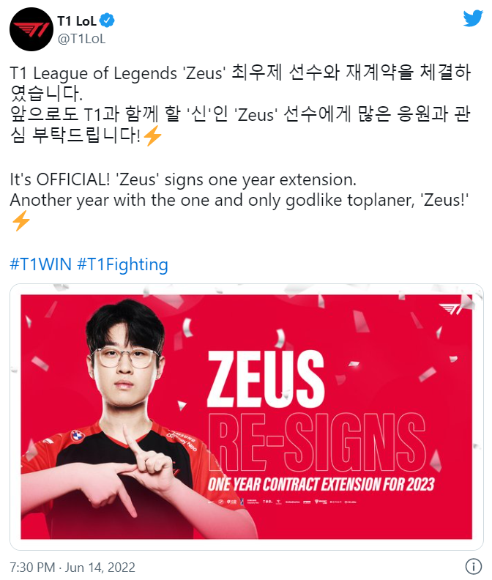Click the white ZEUS headline in image
The height and width of the screenshot is (580, 492).
tap(266, 379)
